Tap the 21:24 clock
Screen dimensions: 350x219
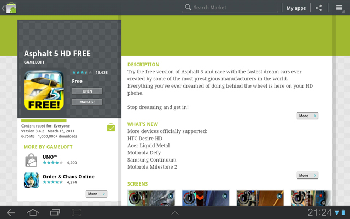pos(319,212)
